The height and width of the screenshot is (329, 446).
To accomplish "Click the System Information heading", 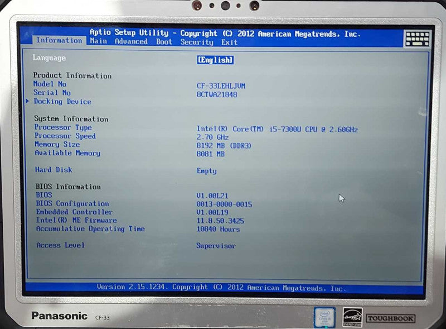I will (x=71, y=118).
